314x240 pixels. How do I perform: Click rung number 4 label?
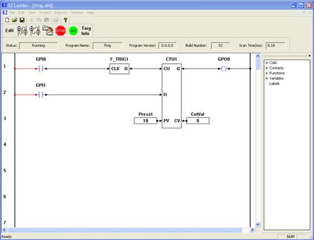(4, 145)
